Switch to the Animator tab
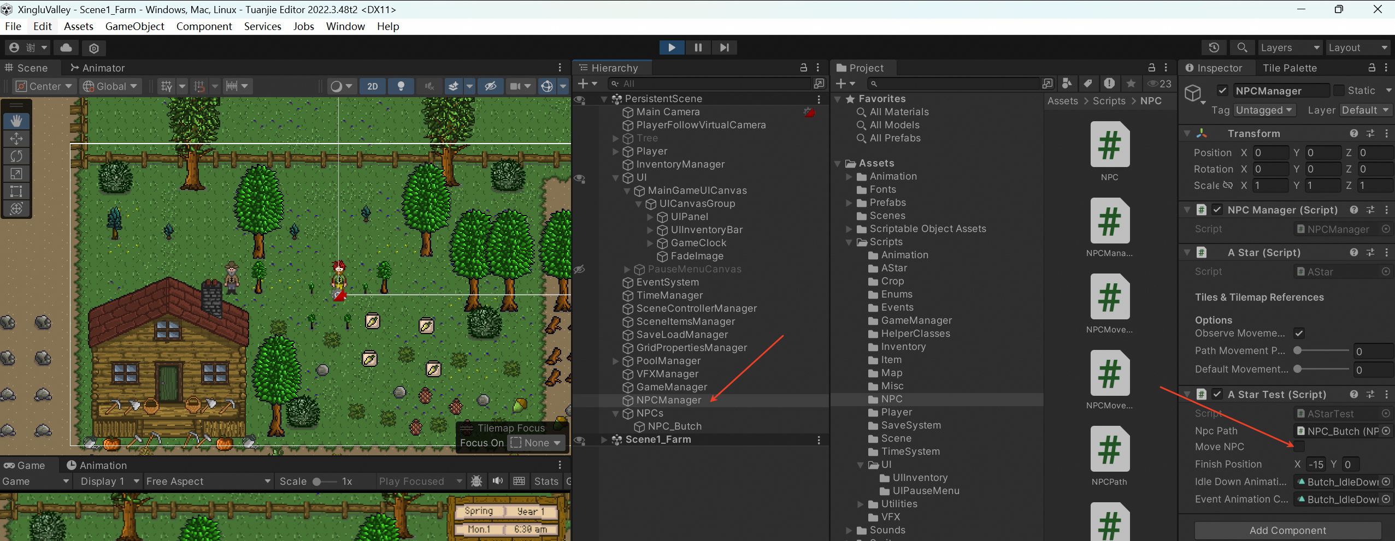This screenshot has height=541, width=1395. [x=98, y=68]
